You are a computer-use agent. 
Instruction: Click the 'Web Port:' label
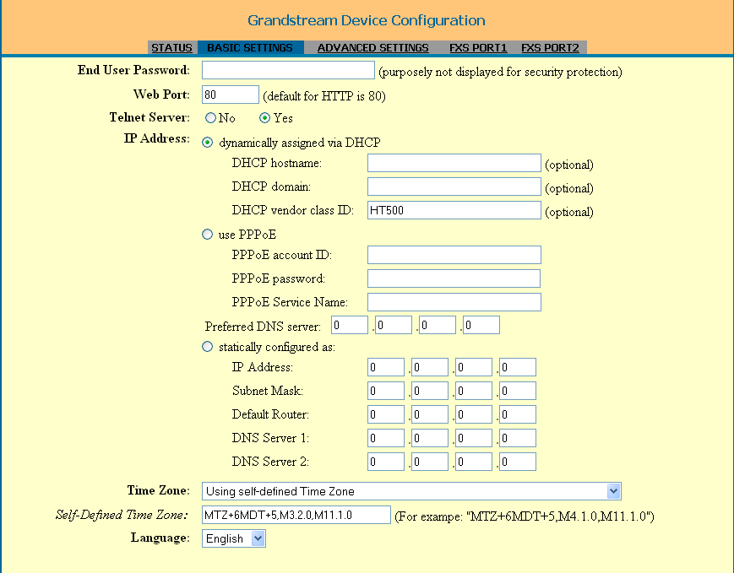pyautogui.click(x=161, y=94)
